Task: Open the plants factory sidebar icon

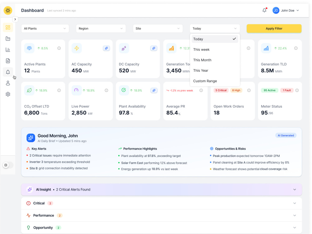Action: [x=8, y=39]
